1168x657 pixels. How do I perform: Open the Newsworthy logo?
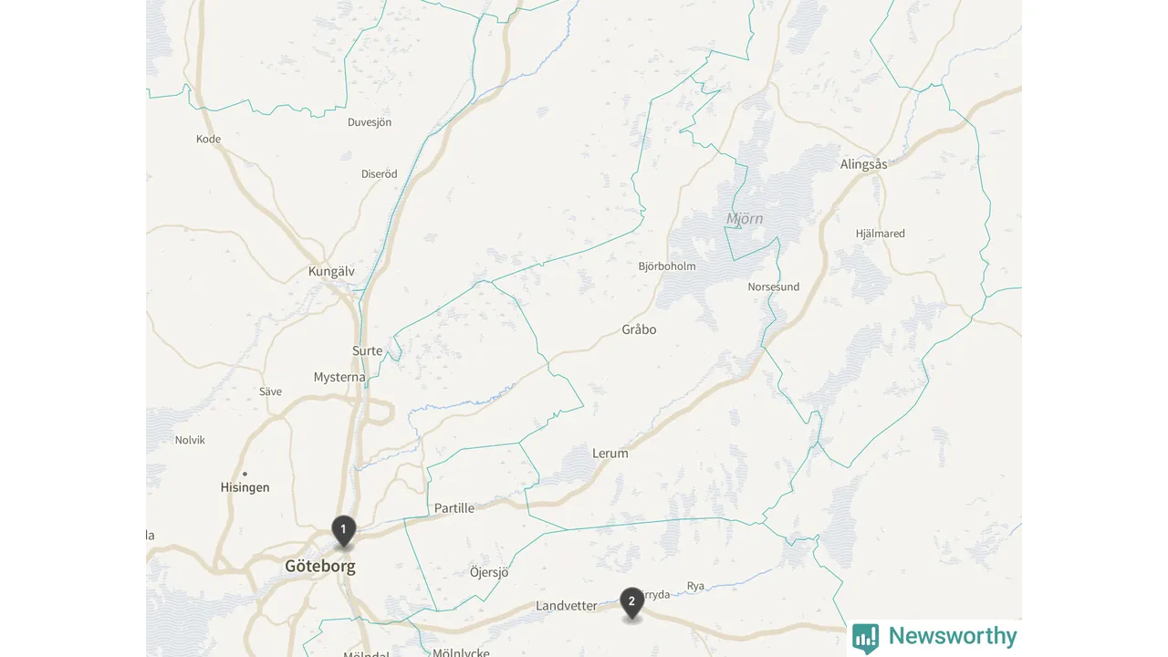click(934, 637)
